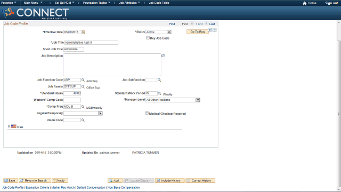Viewport: 341px width, 192px height.
Task: Add a new row with plus icon
Action: tap(210, 30)
